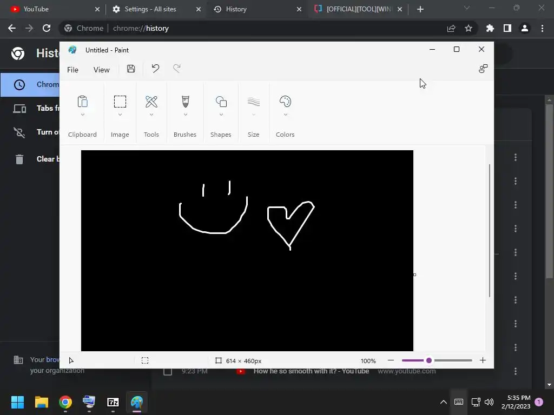The width and height of the screenshot is (554, 415).
Task: Open the View menu in Paint
Action: tap(101, 70)
